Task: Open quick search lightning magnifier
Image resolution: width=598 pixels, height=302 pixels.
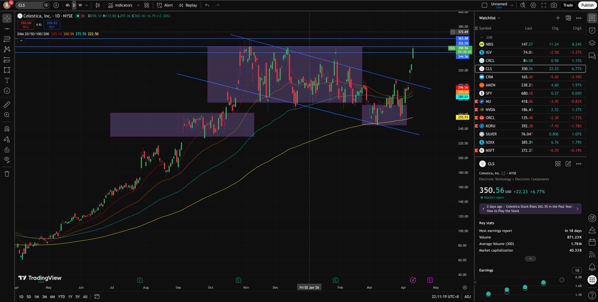Action: tap(523, 5)
